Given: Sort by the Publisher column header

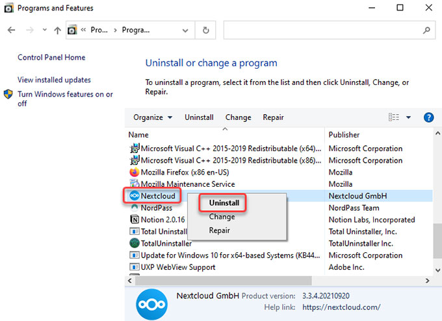Looking at the screenshot, I should click(344, 135).
